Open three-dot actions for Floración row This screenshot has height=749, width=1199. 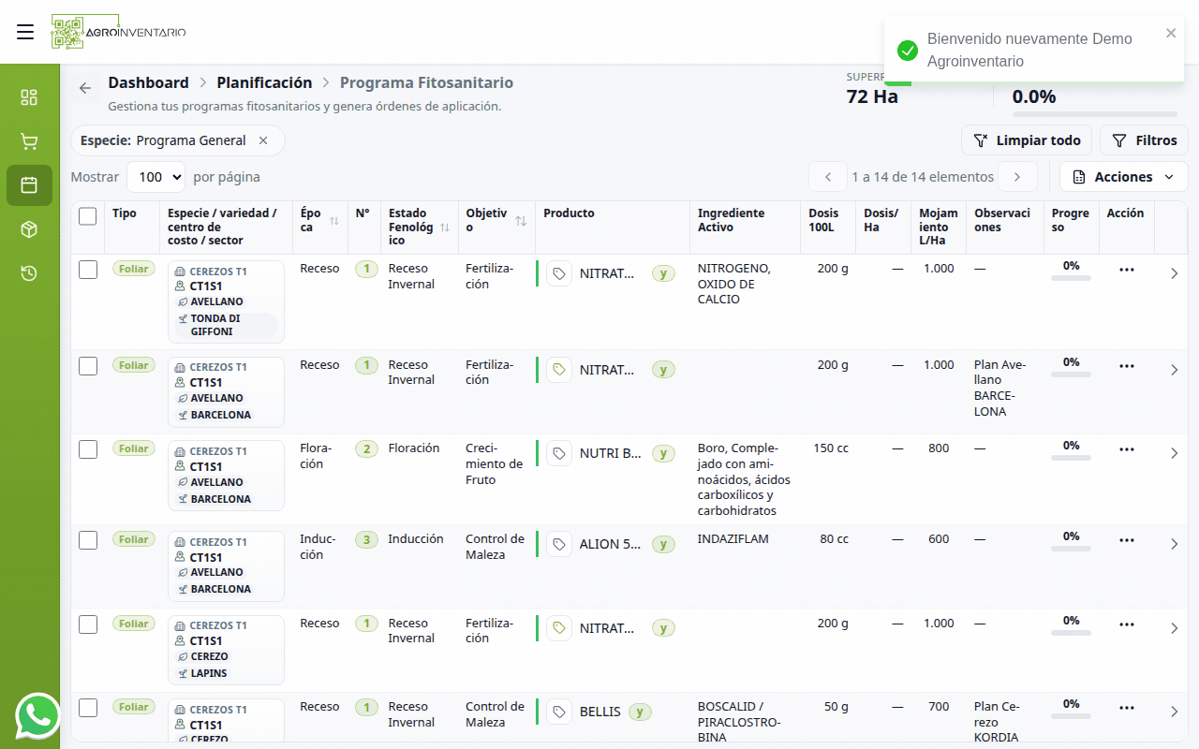point(1127,449)
